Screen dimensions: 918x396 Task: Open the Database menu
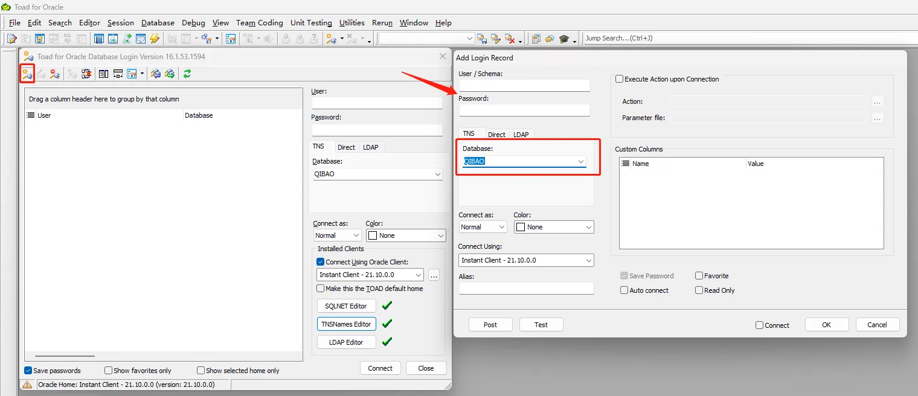[158, 22]
